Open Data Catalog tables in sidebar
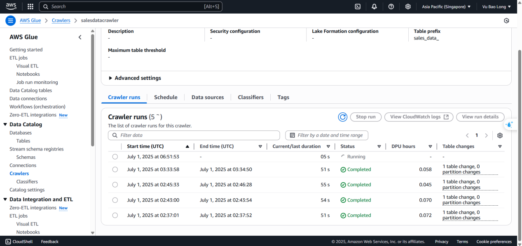Image resolution: width=522 pixels, height=246 pixels. pos(31,91)
